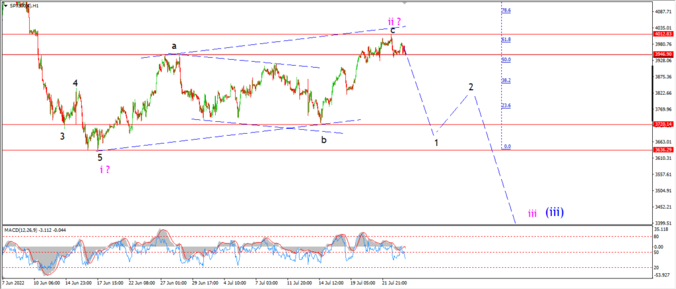Click the 3636.29 support line price tag

point(664,149)
